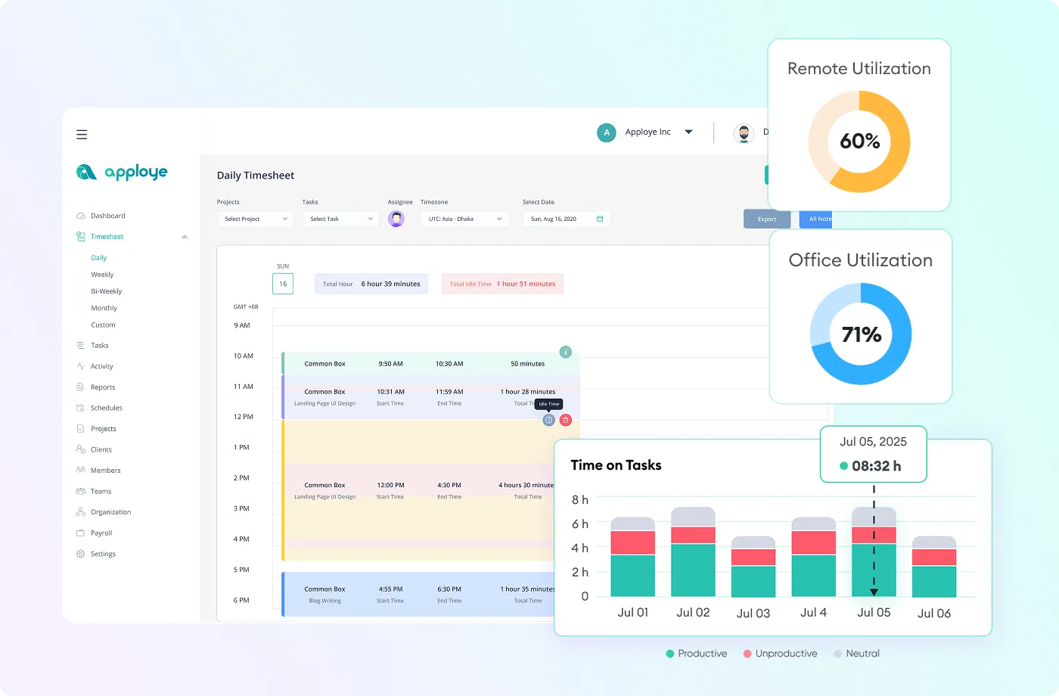This screenshot has height=696, width=1059.
Task: Collapse the Timesheet sidebar section
Action: click(185, 237)
